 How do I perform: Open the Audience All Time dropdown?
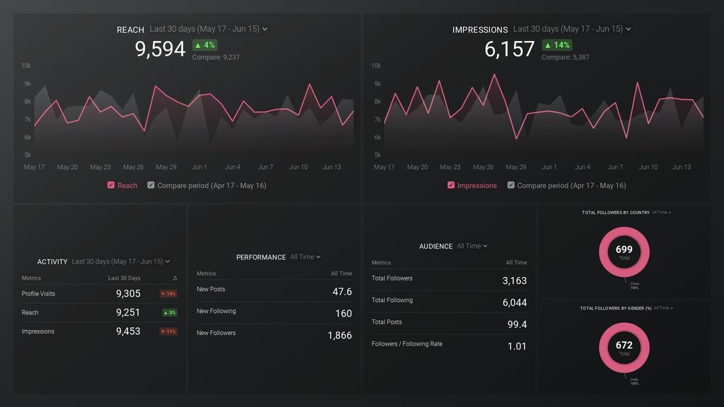(x=471, y=246)
